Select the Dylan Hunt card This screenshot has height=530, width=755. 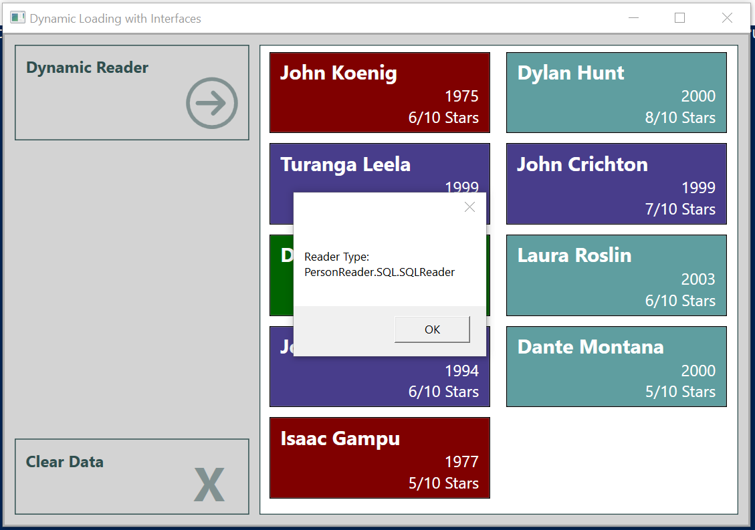click(x=616, y=92)
